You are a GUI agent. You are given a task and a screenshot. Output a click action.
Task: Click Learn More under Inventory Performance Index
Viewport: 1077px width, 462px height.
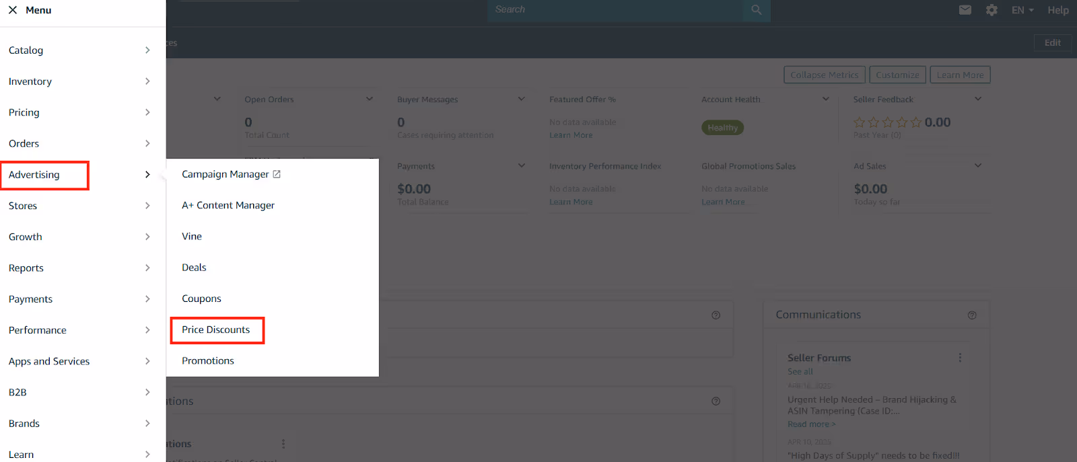pos(571,202)
